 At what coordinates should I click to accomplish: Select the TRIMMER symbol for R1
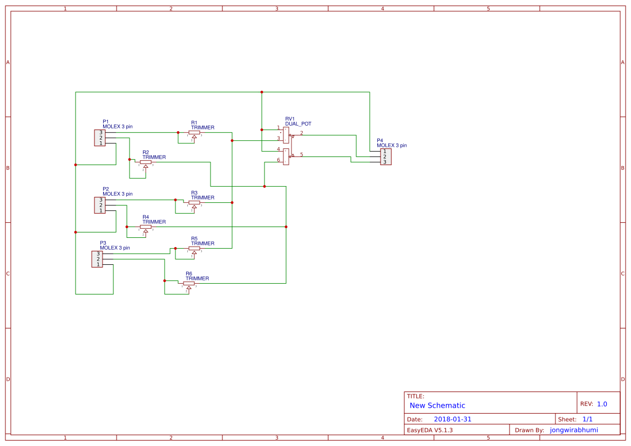pyautogui.click(x=194, y=132)
